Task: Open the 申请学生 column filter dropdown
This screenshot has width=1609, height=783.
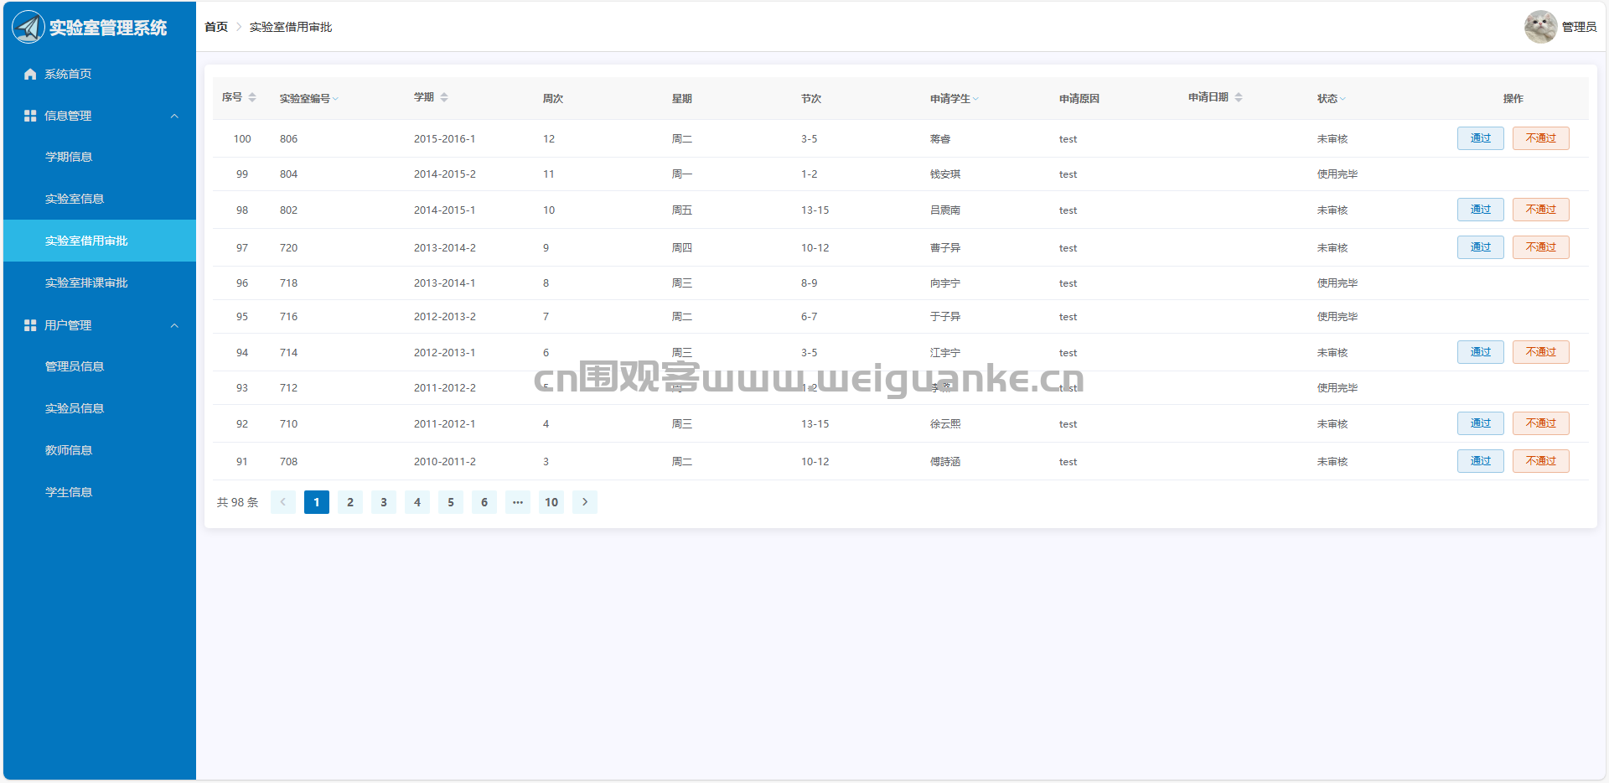Action: 976,99
